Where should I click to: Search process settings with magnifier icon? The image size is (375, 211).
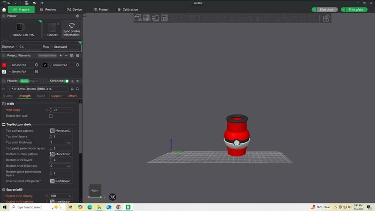[x=77, y=89]
